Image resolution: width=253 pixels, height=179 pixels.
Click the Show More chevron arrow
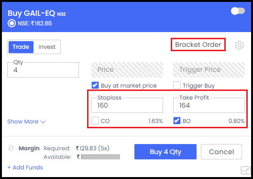[x=43, y=122]
